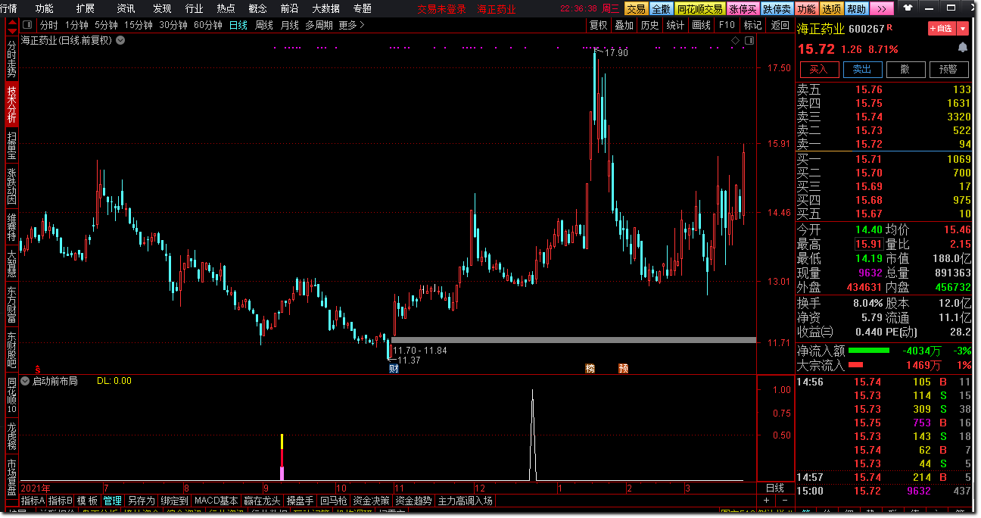The width and height of the screenshot is (981, 518).
Task: Click the blue 卖出 sell button
Action: (x=862, y=69)
